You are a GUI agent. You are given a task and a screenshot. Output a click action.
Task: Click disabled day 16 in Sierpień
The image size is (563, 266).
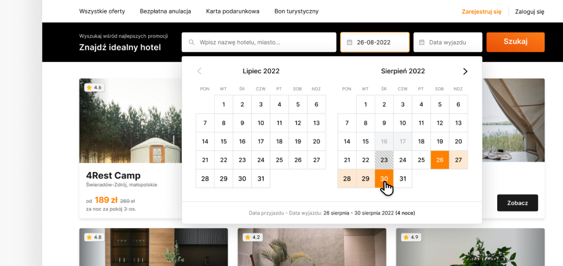384,141
